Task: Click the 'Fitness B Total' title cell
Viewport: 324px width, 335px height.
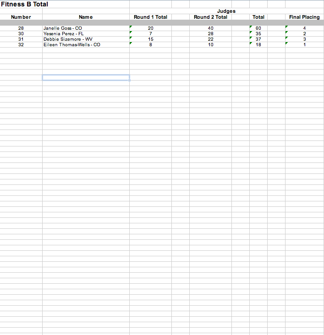Action: coord(24,4)
